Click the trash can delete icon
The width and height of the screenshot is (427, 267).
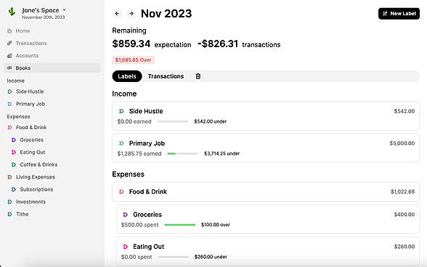click(x=198, y=76)
